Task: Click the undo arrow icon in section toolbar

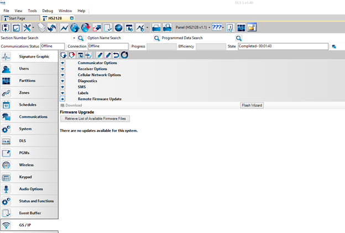Action: 116,55
